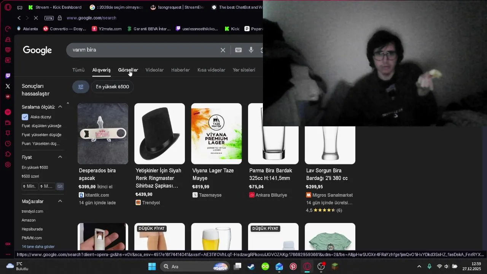Collapse the Sıralama ölçütü section
This screenshot has width=487, height=274.
[x=60, y=107]
